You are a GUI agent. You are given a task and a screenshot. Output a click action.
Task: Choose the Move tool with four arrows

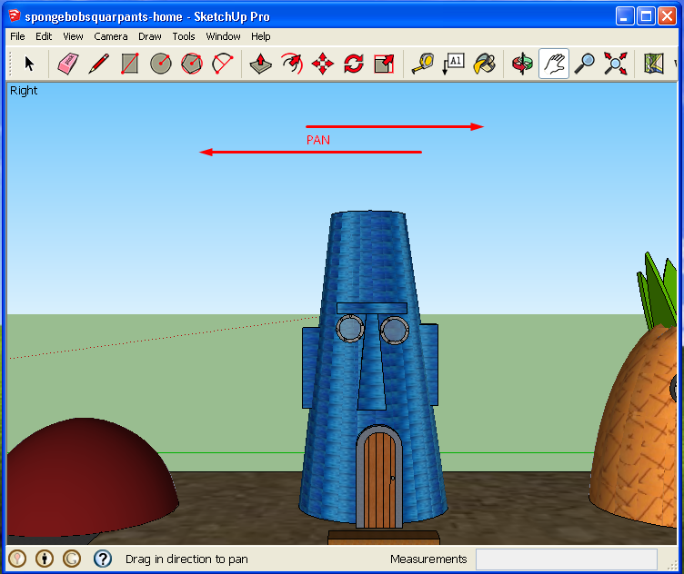click(323, 64)
